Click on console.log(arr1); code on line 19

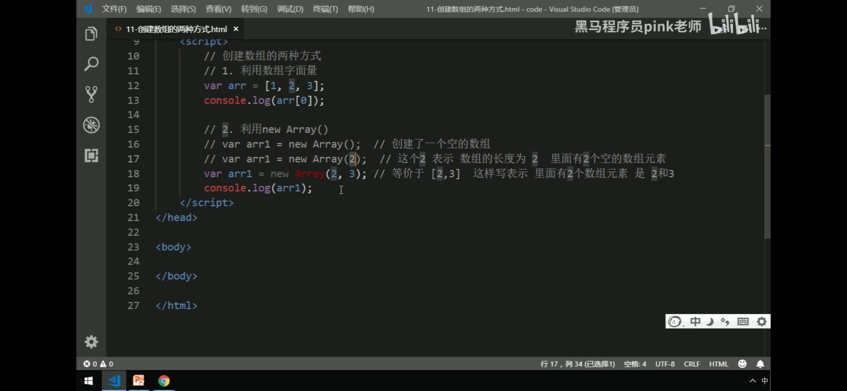(x=258, y=188)
